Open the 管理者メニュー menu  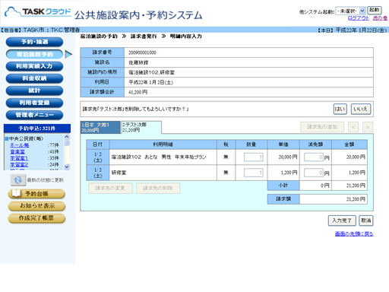click(x=34, y=115)
